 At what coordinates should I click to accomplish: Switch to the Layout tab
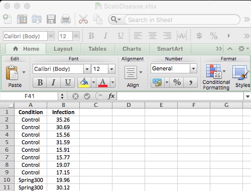click(x=63, y=49)
